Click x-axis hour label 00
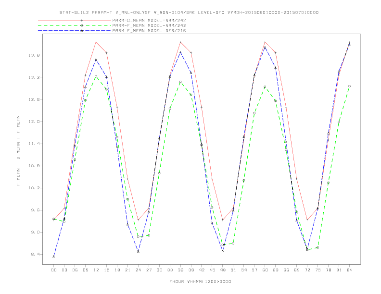This screenshot has width=381, height=294. tap(54, 270)
